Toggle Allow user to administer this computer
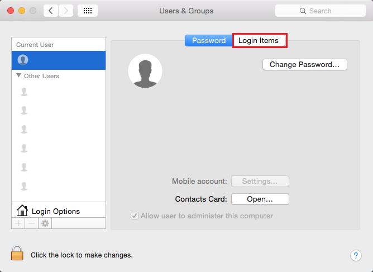 (x=135, y=216)
